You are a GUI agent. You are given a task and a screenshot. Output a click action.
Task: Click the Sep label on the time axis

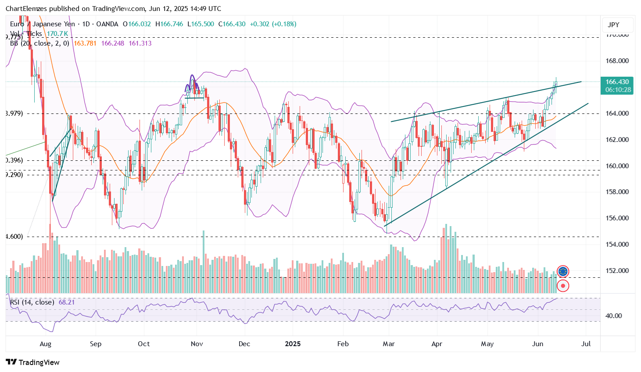(96, 344)
